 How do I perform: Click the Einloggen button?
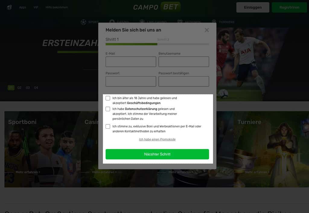pyautogui.click(x=253, y=8)
